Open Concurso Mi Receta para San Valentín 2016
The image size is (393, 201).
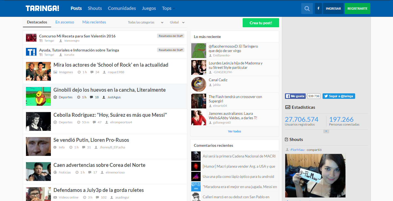[77, 36]
